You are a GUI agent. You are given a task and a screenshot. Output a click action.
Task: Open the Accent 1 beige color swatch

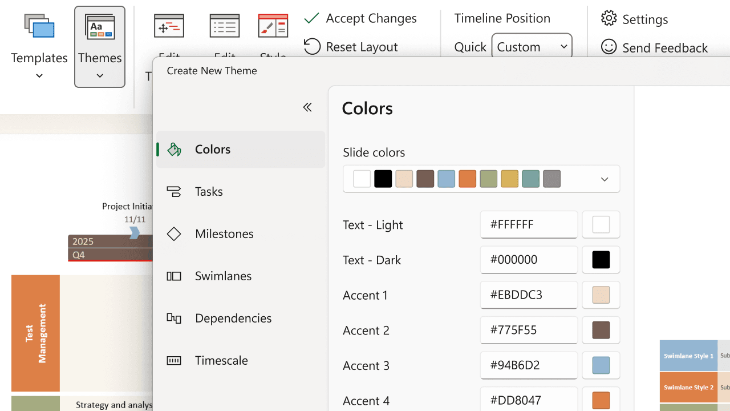[601, 295]
